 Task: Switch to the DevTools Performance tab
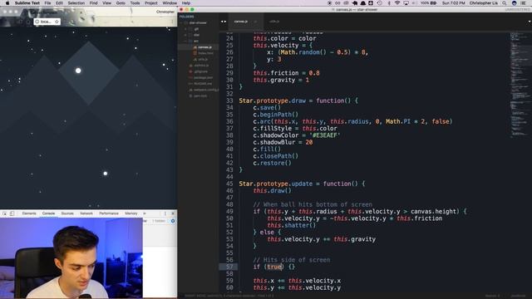coord(109,213)
